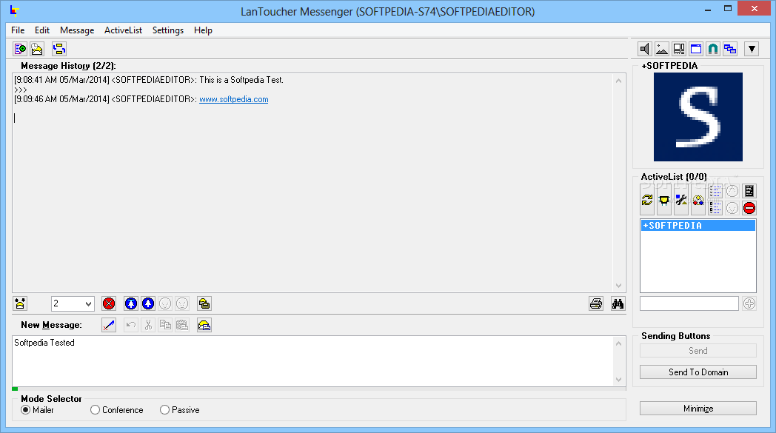Click the envelope with clock toolbar icon
The width and height of the screenshot is (776, 433).
(x=37, y=49)
